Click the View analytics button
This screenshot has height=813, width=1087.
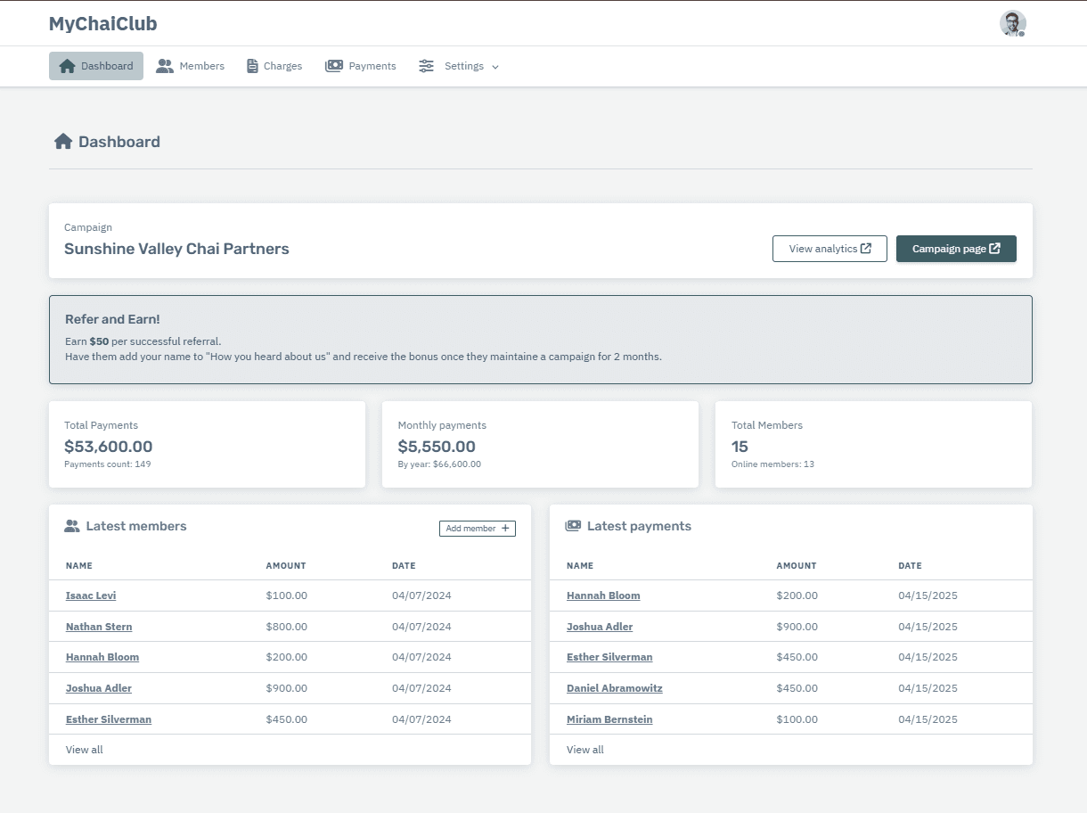[x=830, y=249]
